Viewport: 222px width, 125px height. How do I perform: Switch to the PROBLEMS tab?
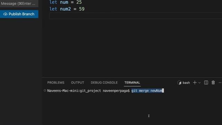point(56,83)
